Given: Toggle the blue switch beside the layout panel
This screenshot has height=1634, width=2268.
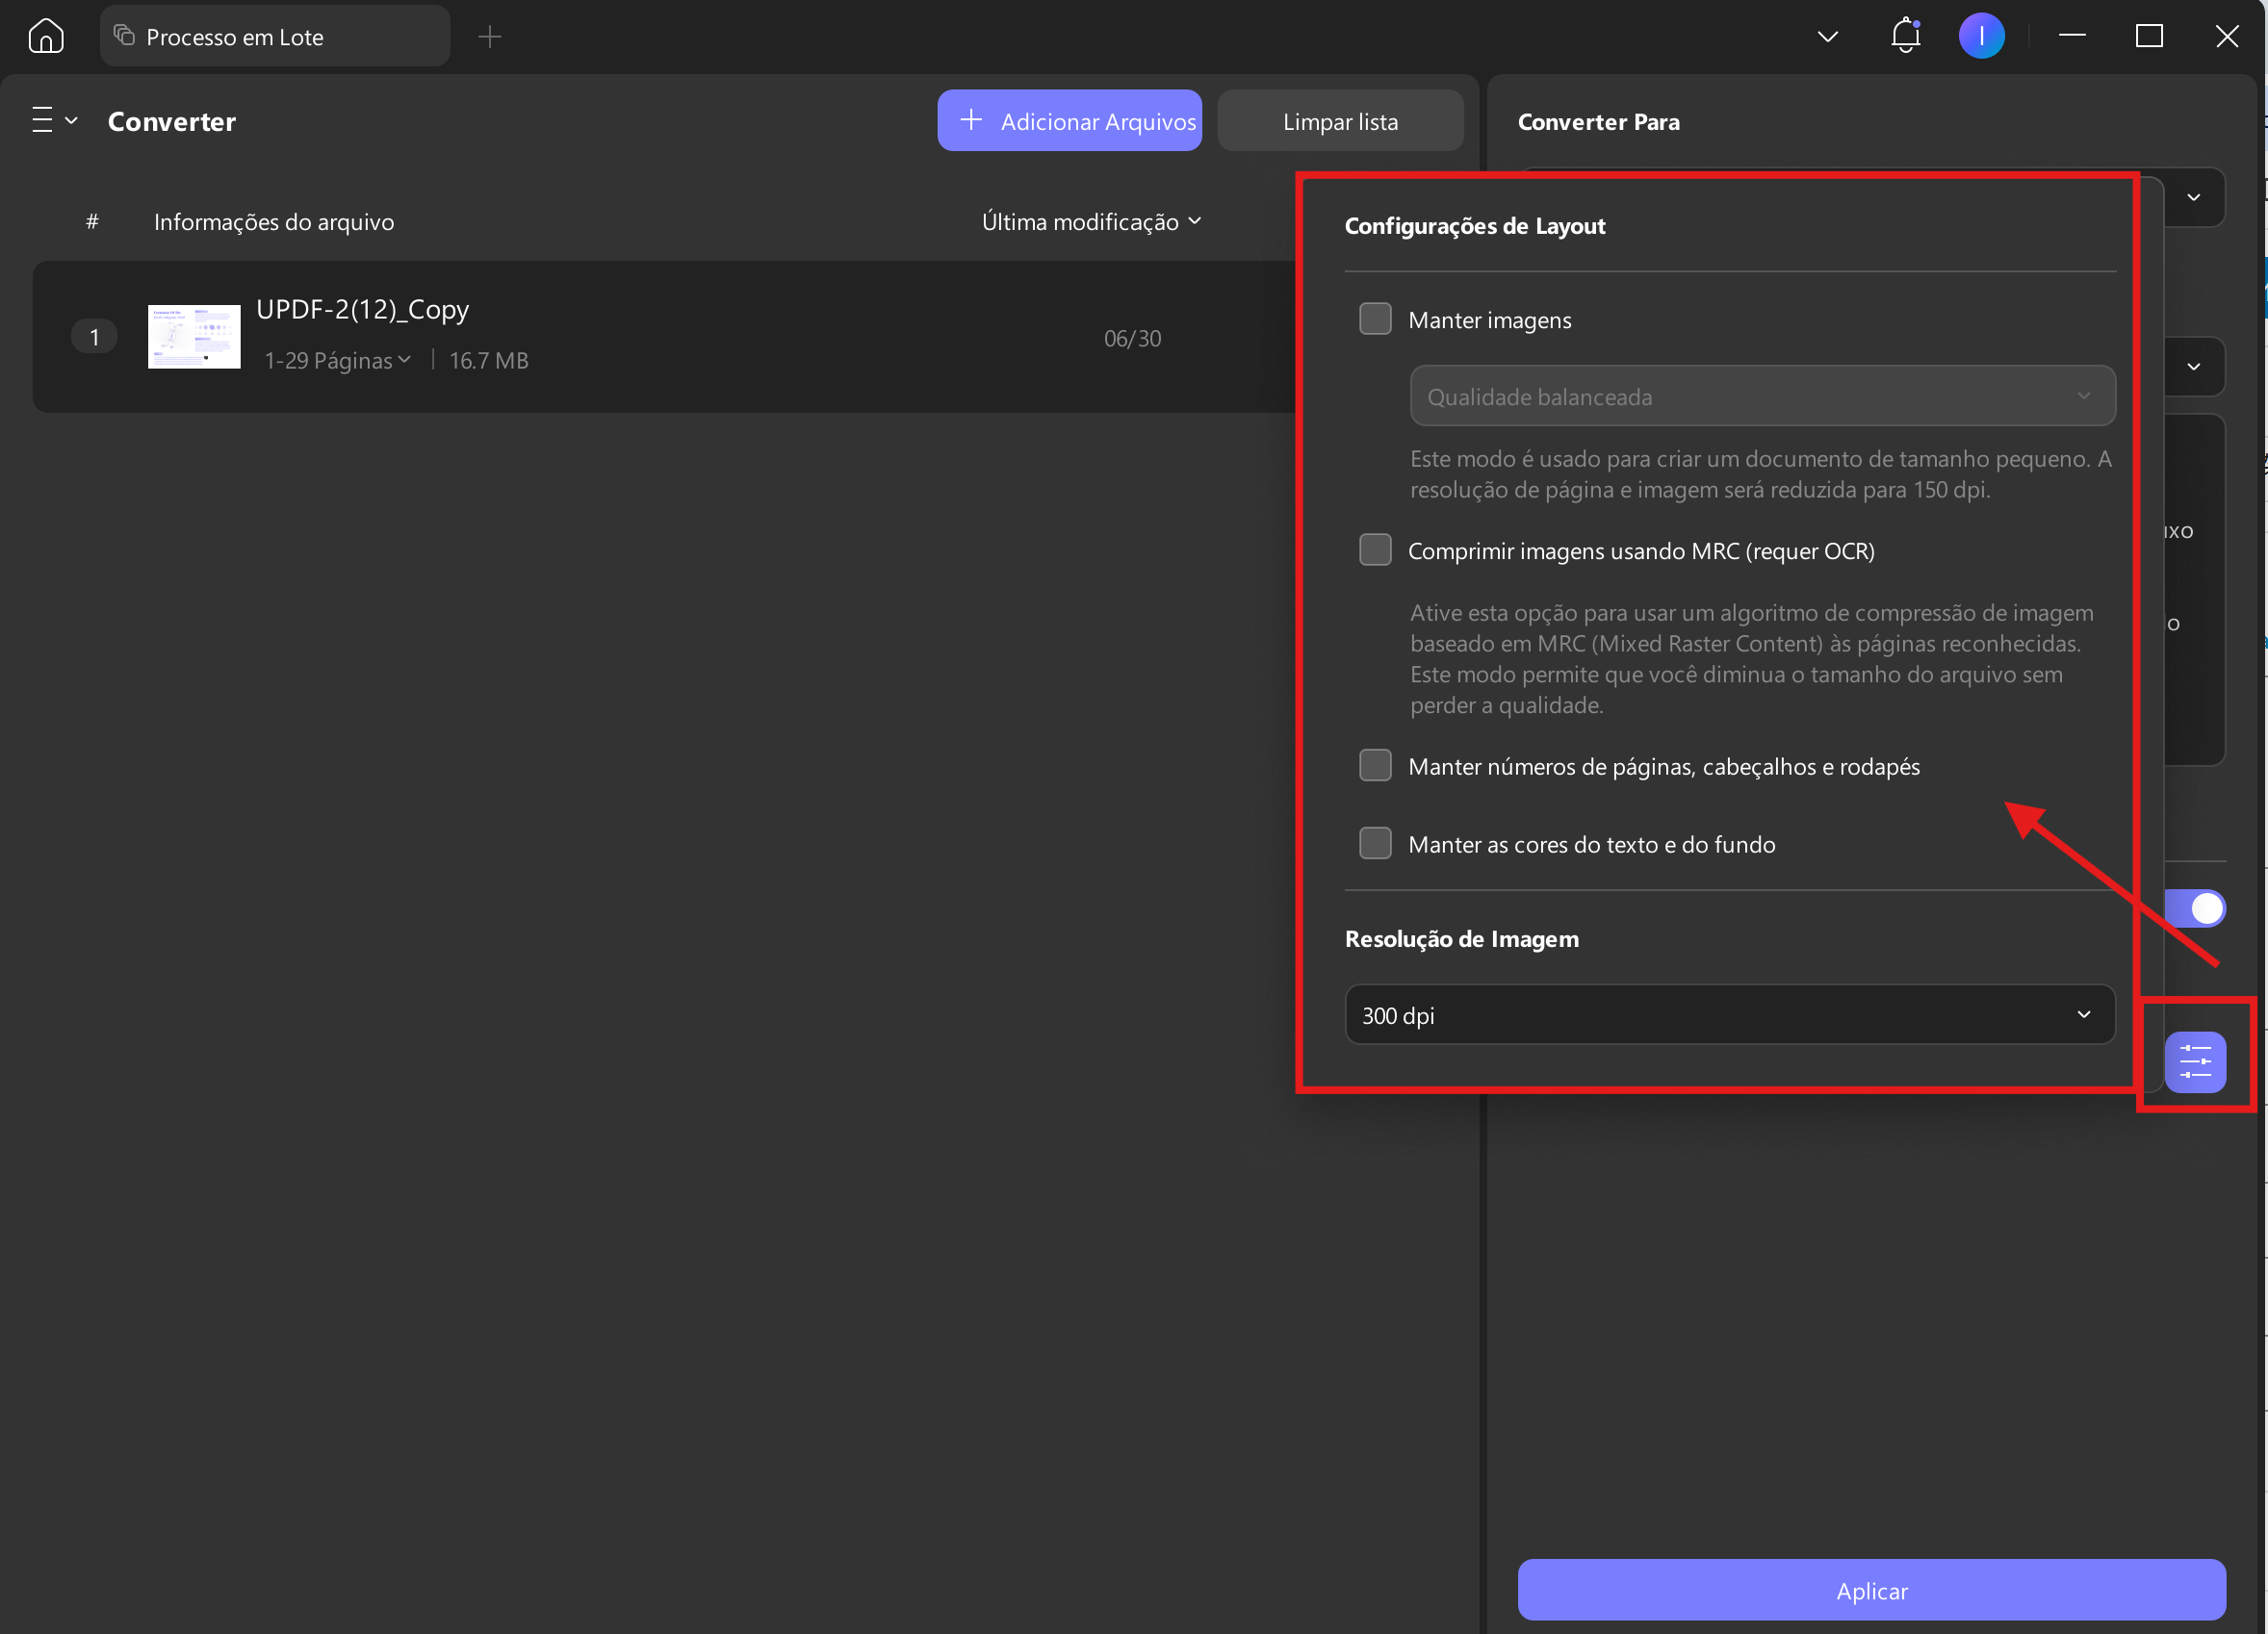Looking at the screenshot, I should 2196,908.
